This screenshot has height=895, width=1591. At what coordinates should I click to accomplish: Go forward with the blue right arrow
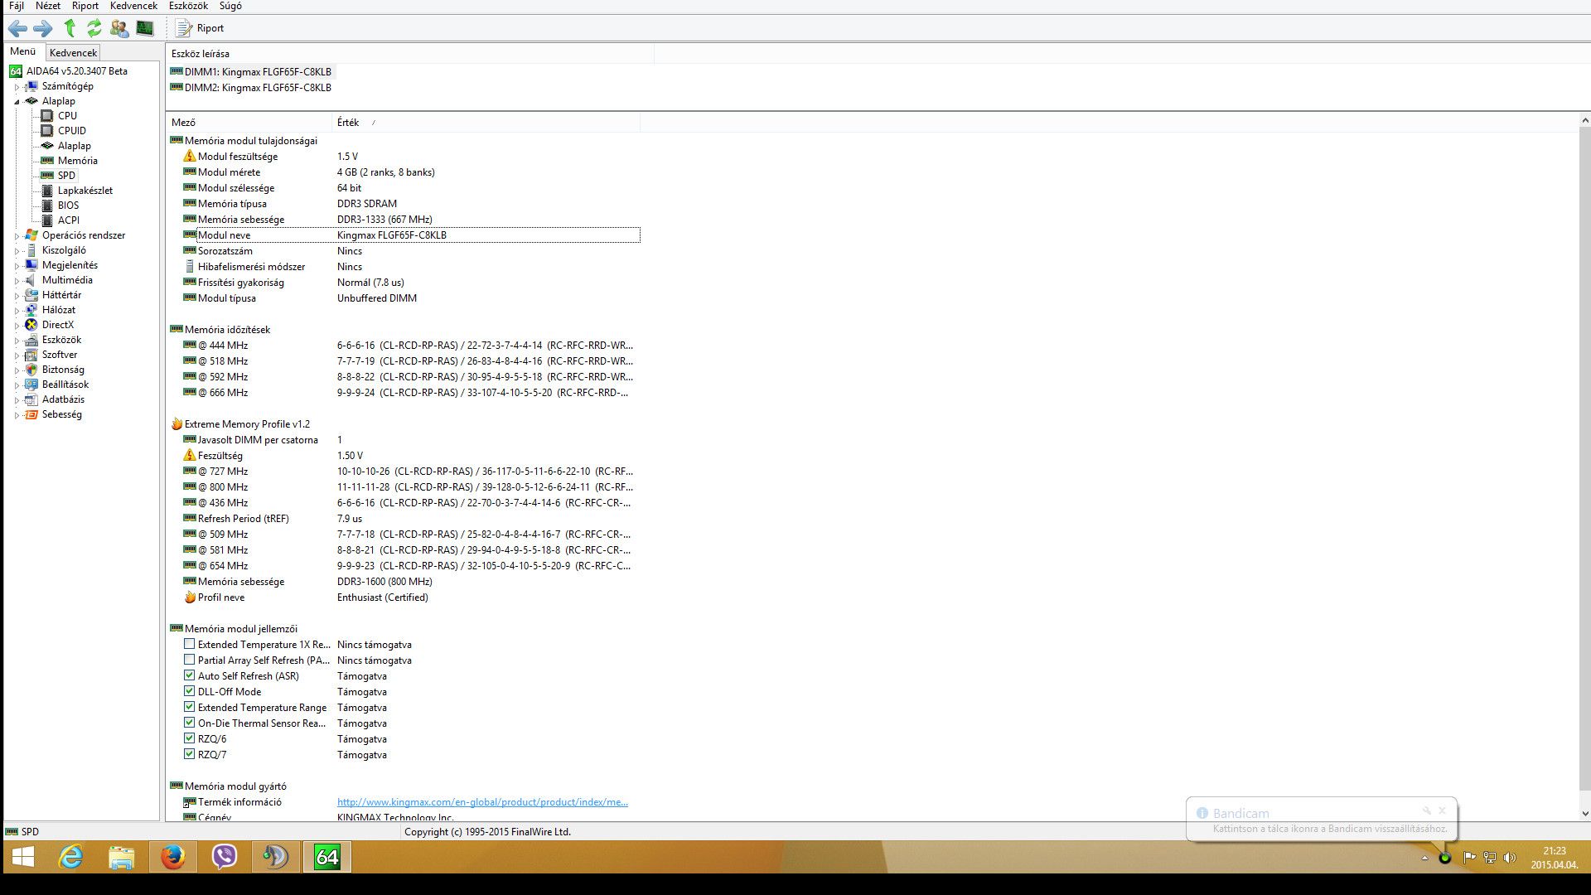tap(43, 28)
